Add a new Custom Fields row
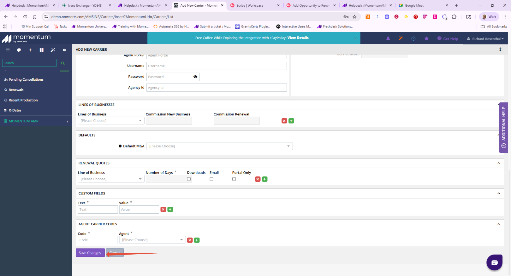The image size is (511, 276). (x=170, y=209)
